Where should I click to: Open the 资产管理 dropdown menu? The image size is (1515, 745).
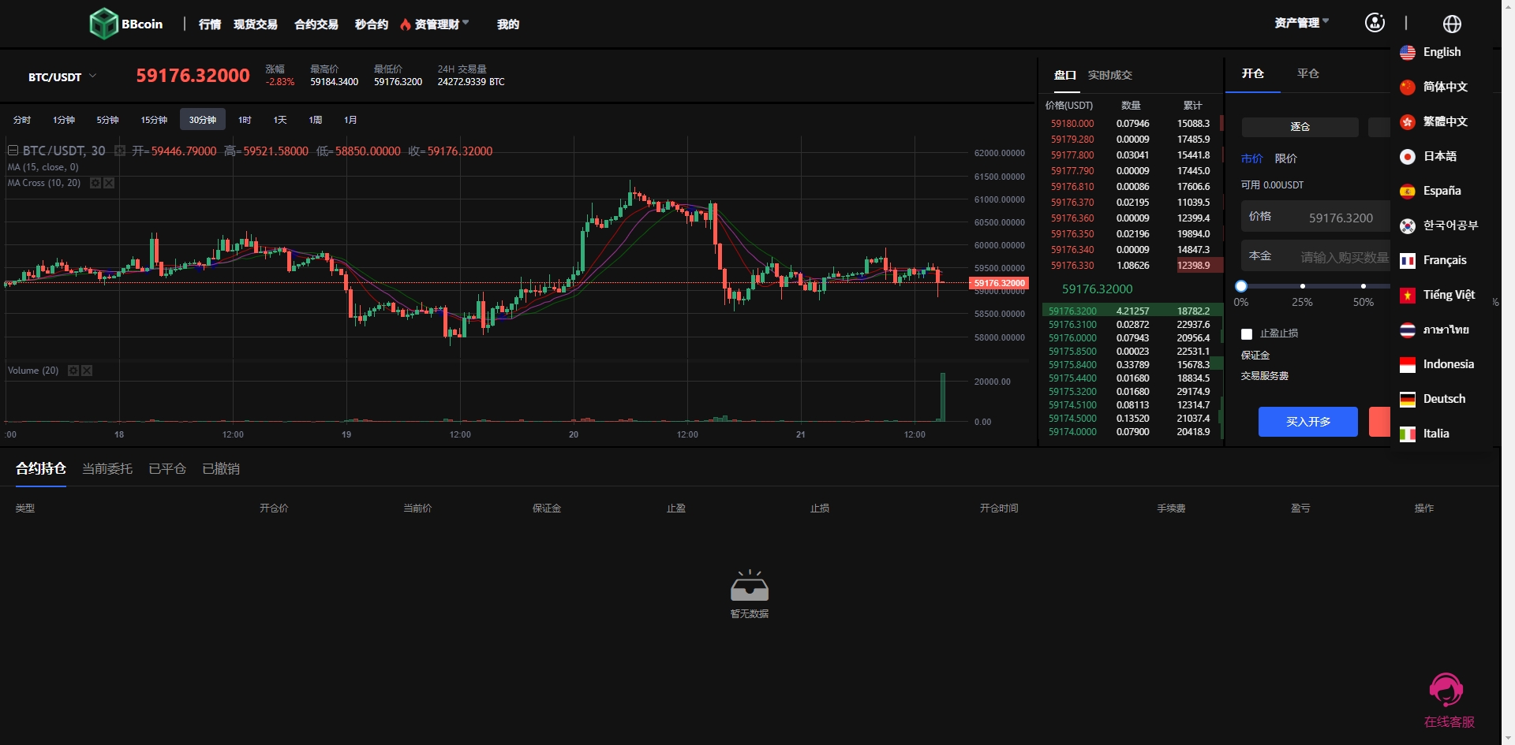pyautogui.click(x=1301, y=23)
